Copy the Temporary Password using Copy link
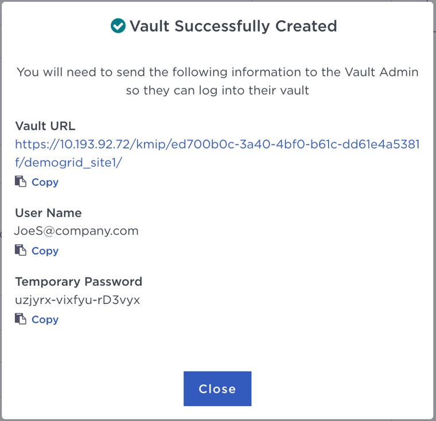436x421 pixels. [45, 320]
